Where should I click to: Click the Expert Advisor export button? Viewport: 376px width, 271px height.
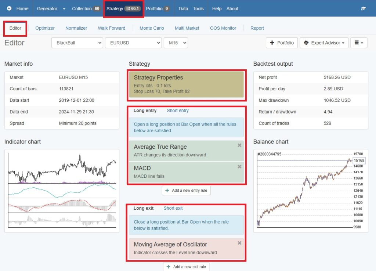(324, 43)
